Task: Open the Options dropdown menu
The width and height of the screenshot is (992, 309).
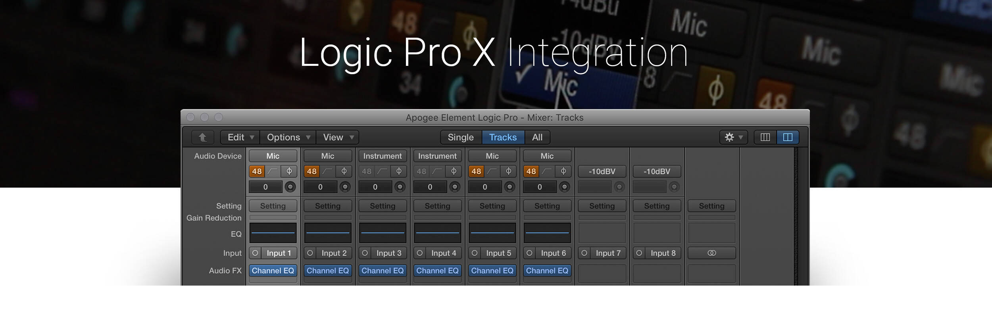Action: click(x=288, y=137)
